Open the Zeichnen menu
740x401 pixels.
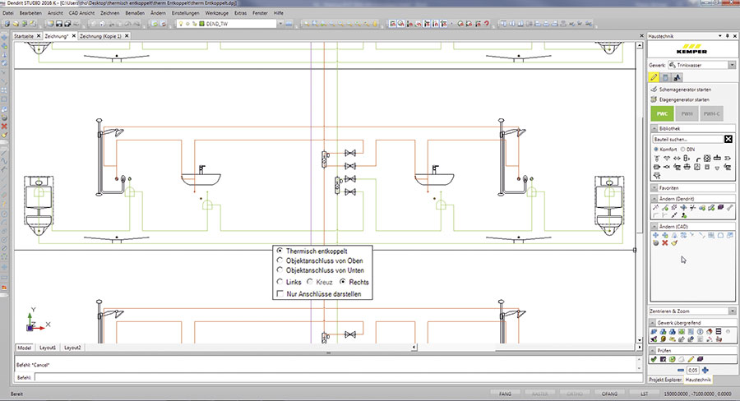pyautogui.click(x=109, y=13)
